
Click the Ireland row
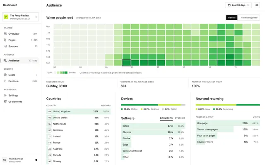[78, 137]
